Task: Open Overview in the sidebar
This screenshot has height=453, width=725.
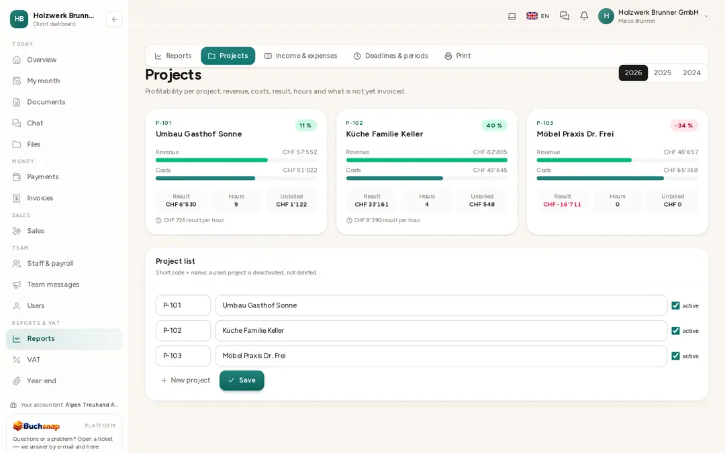Action: click(x=64, y=60)
